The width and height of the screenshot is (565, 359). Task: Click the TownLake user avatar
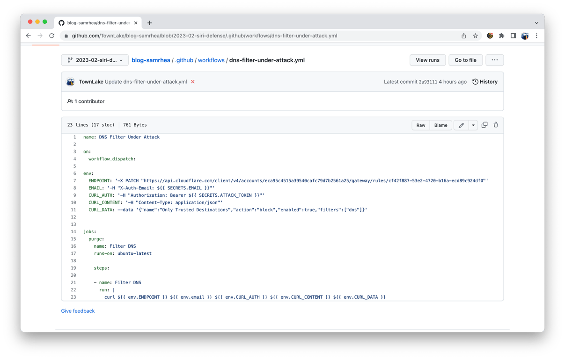coord(70,82)
